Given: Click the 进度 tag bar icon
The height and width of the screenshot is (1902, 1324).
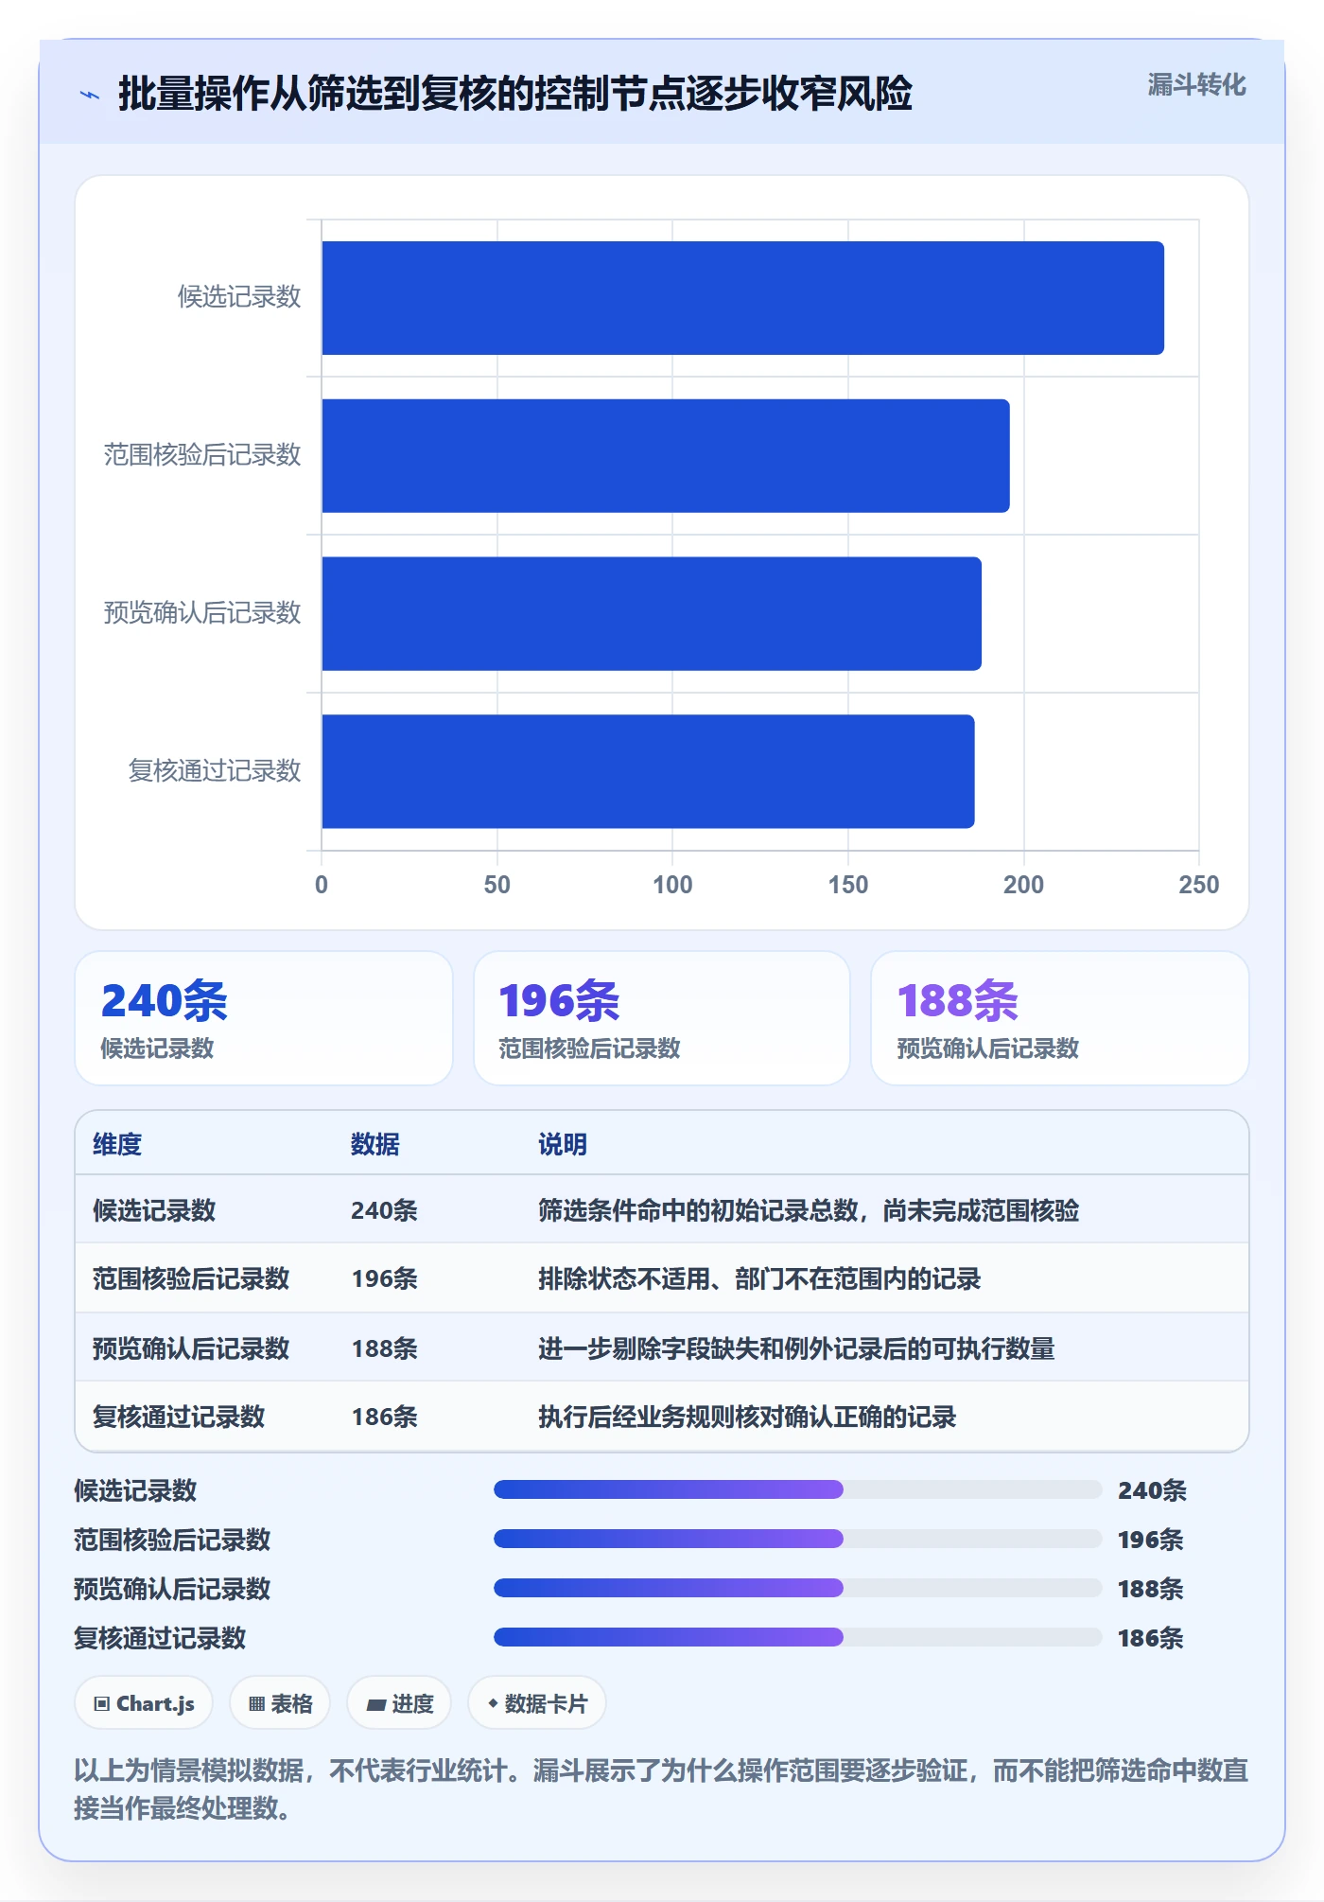Looking at the screenshot, I should pyautogui.click(x=375, y=1704).
